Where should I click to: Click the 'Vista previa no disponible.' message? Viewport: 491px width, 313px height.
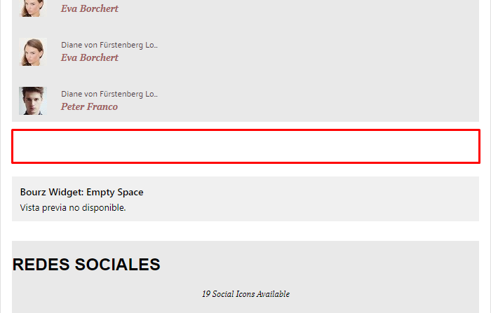click(x=73, y=208)
